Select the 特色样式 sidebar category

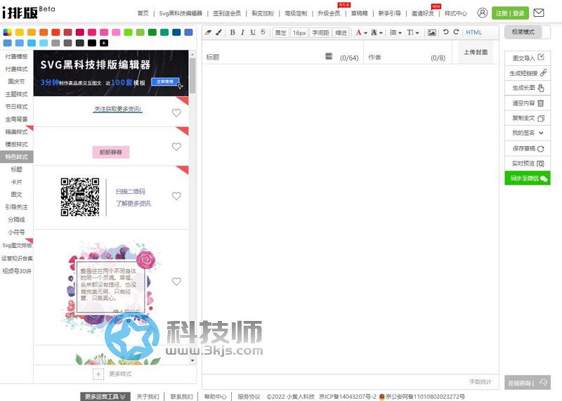click(16, 157)
